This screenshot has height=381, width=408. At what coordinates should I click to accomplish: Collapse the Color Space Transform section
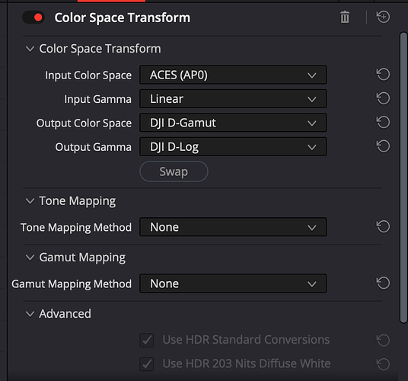coord(30,49)
